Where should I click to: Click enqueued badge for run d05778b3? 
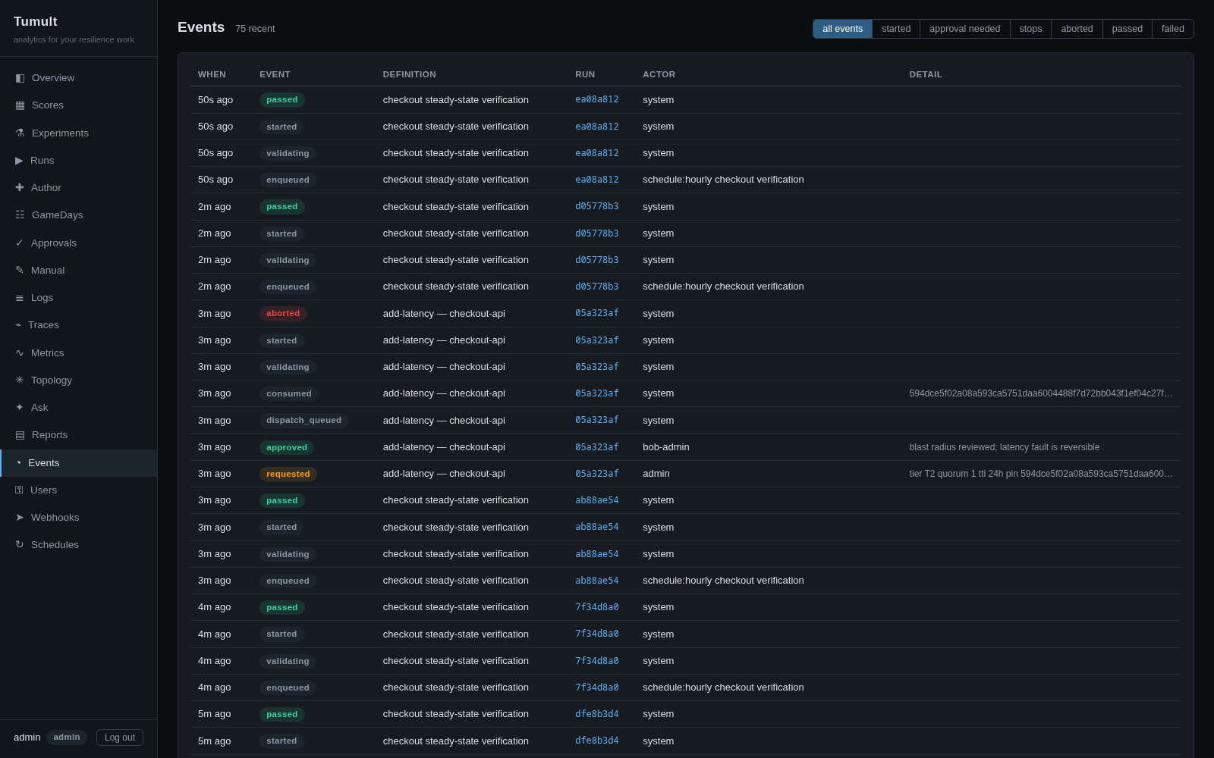click(x=288, y=287)
